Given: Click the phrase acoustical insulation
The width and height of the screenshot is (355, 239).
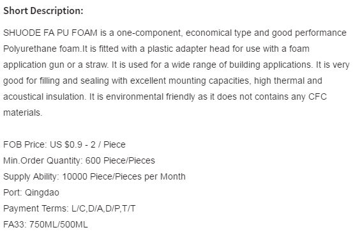Looking at the screenshot, I should 45,96.
